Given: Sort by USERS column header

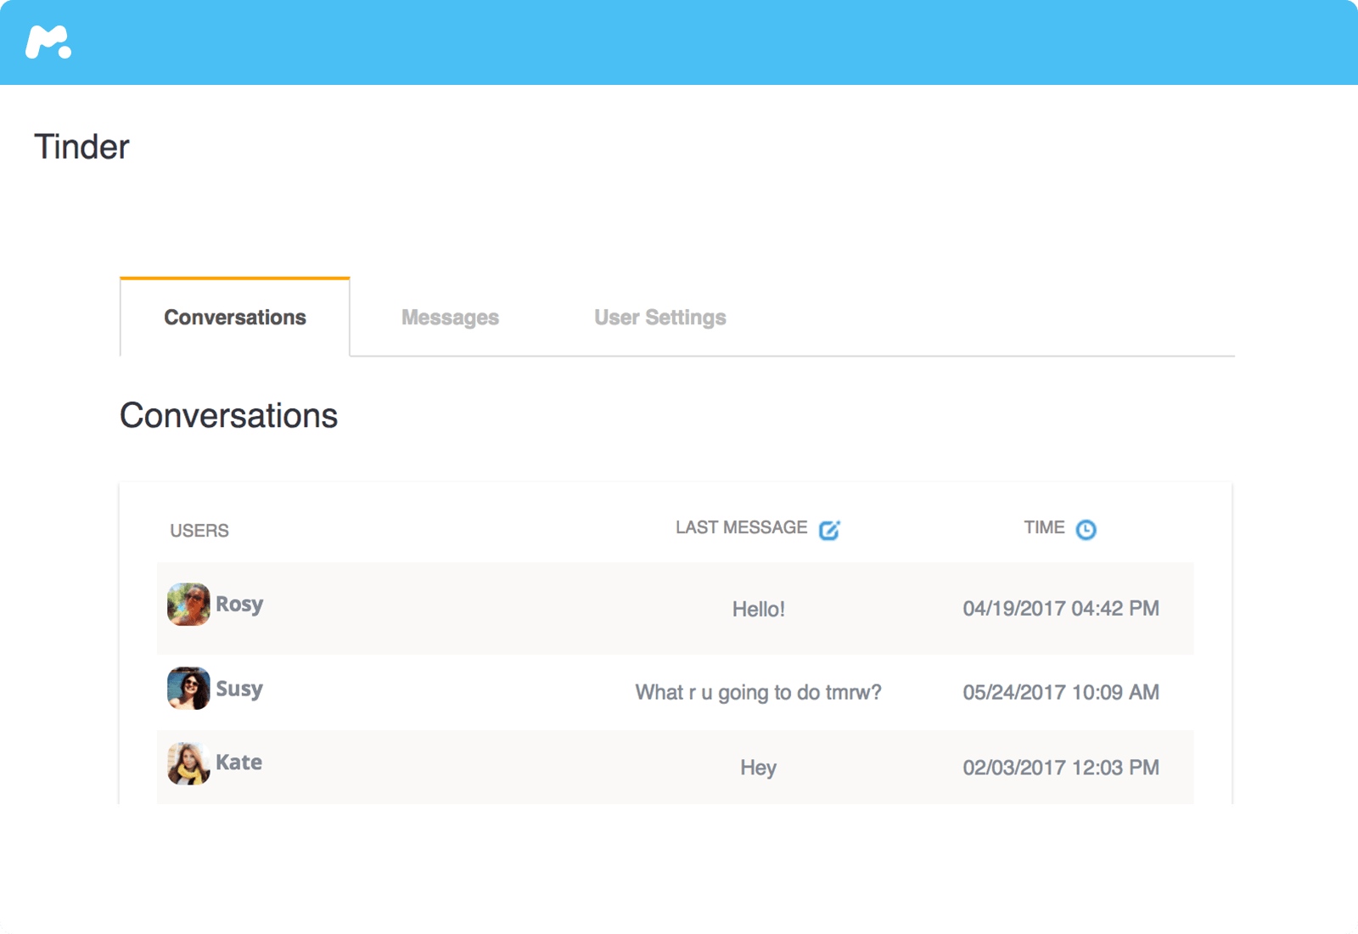Looking at the screenshot, I should pyautogui.click(x=199, y=531).
